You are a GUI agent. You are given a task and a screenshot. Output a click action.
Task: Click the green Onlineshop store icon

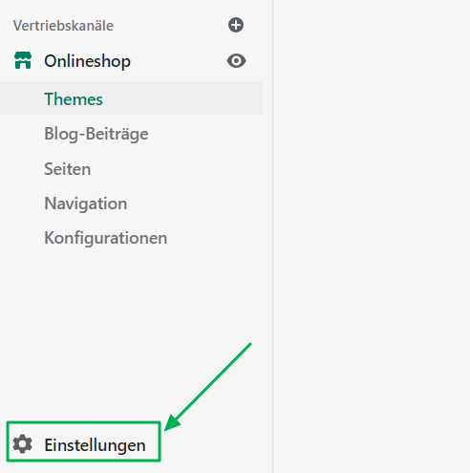23,60
